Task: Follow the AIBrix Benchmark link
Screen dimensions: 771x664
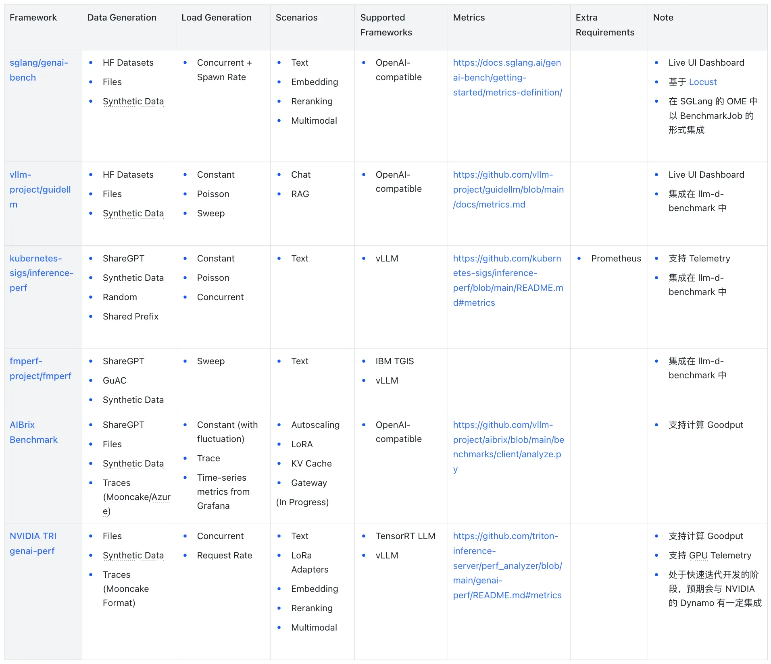Action: [x=33, y=432]
